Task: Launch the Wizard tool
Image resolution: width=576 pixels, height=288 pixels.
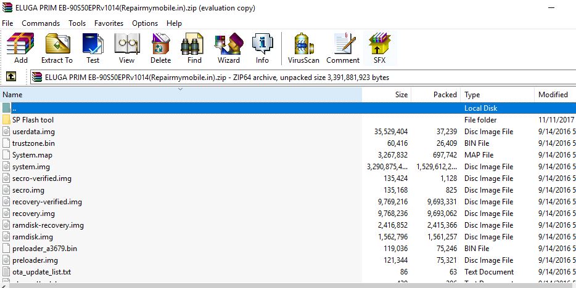Action: [229, 44]
